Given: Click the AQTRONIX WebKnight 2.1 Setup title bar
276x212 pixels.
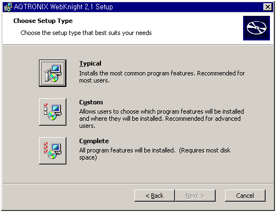Looking at the screenshot, I should point(137,7).
